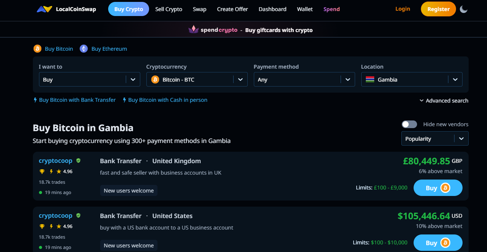Click the £80,449.85 price
Viewport: 487px width, 252px height.
(427, 161)
